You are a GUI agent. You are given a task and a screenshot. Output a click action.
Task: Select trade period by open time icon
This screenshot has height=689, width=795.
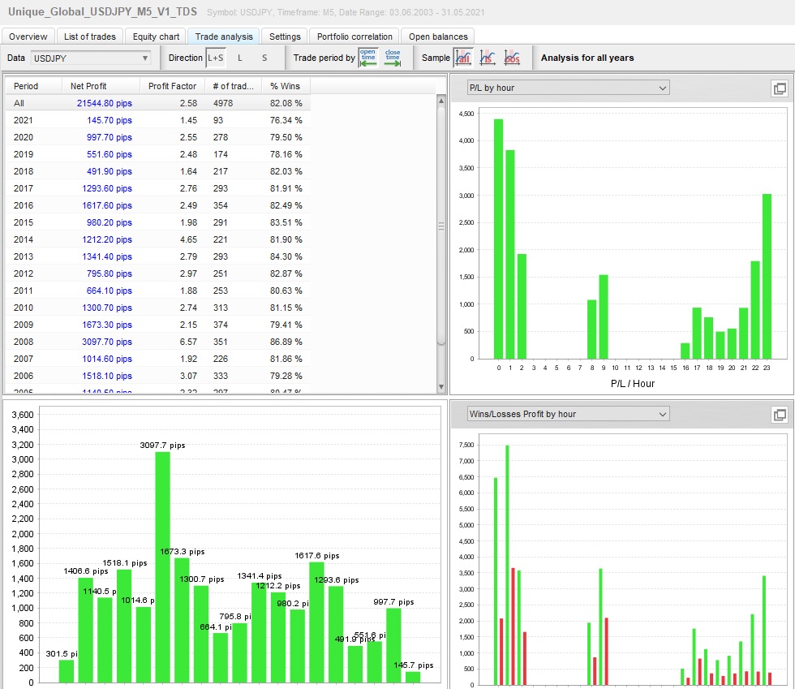368,58
